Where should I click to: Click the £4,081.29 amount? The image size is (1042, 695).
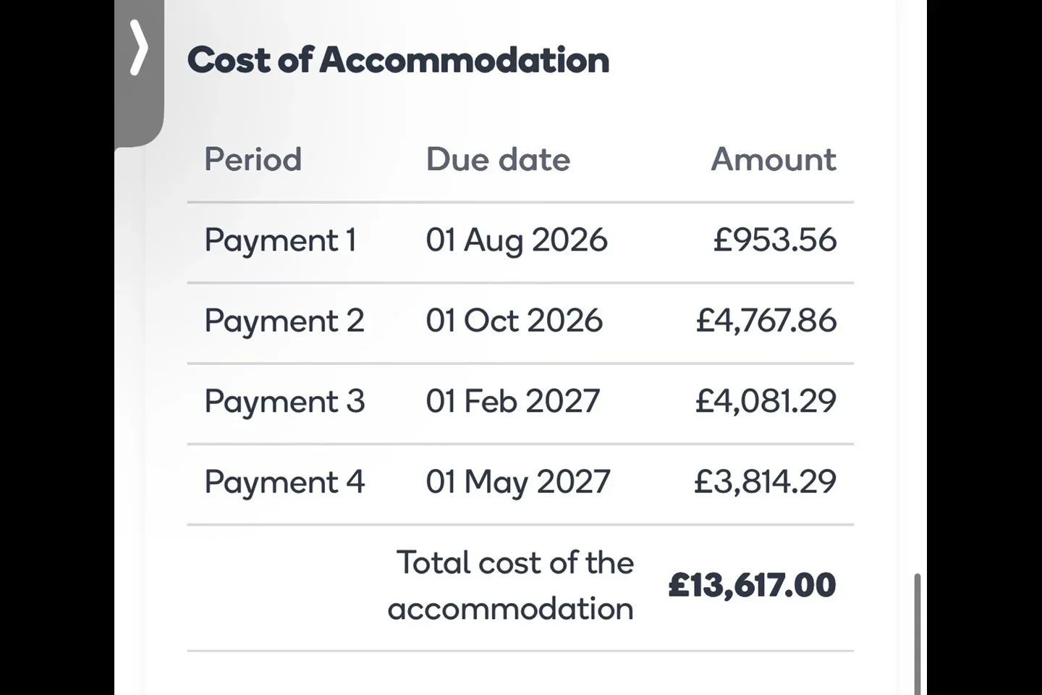766,401
